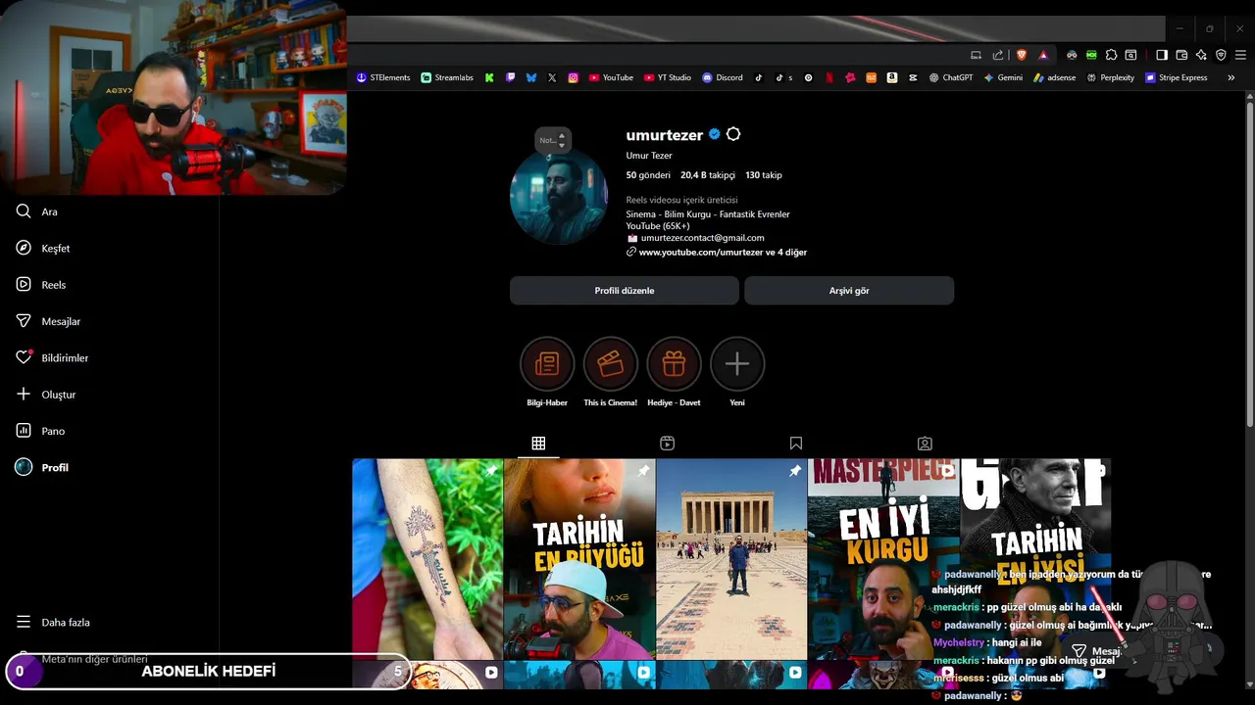Open the Anıtkabir mausoleum post
Viewport: 1255px width, 705px height.
(x=731, y=559)
